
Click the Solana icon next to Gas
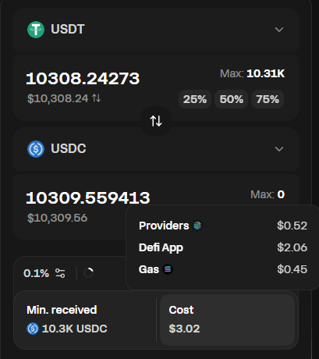coord(168,269)
